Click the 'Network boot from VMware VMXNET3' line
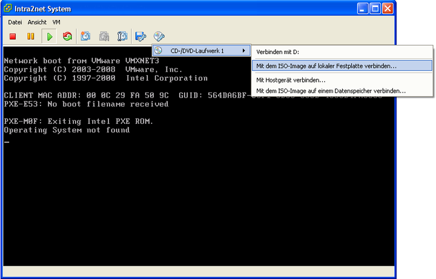The width and height of the screenshot is (436, 279). click(82, 61)
